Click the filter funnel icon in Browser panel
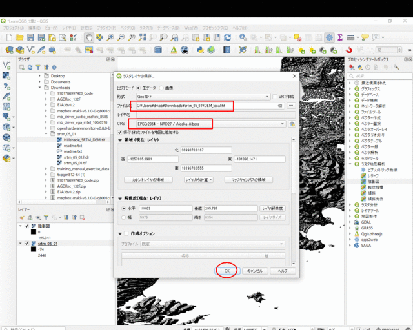This screenshot has width=413, height=330. [x=38, y=68]
